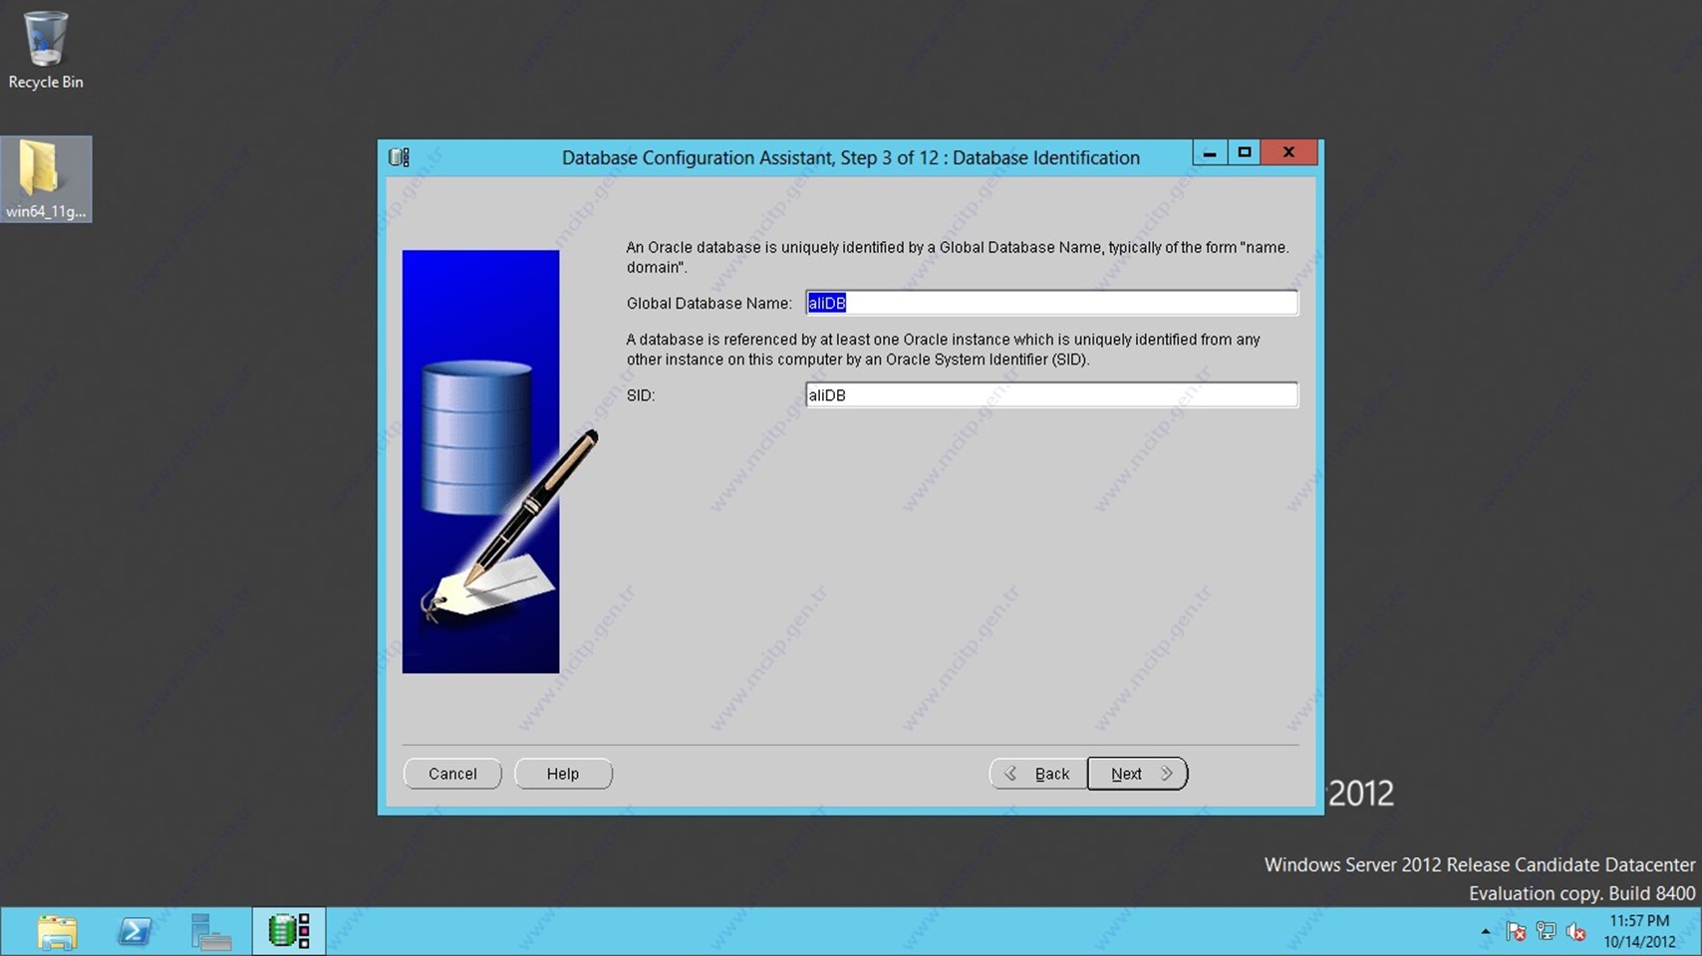1702x956 pixels.
Task: Open Help for Database Identification
Action: 563,774
